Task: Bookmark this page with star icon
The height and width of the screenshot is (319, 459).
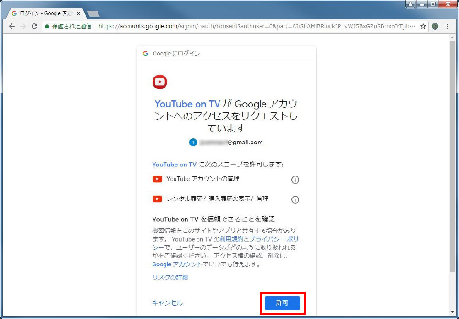Action: tap(423, 26)
